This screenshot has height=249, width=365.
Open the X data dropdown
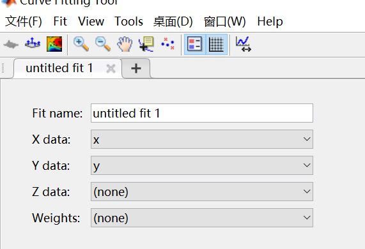[x=202, y=139]
